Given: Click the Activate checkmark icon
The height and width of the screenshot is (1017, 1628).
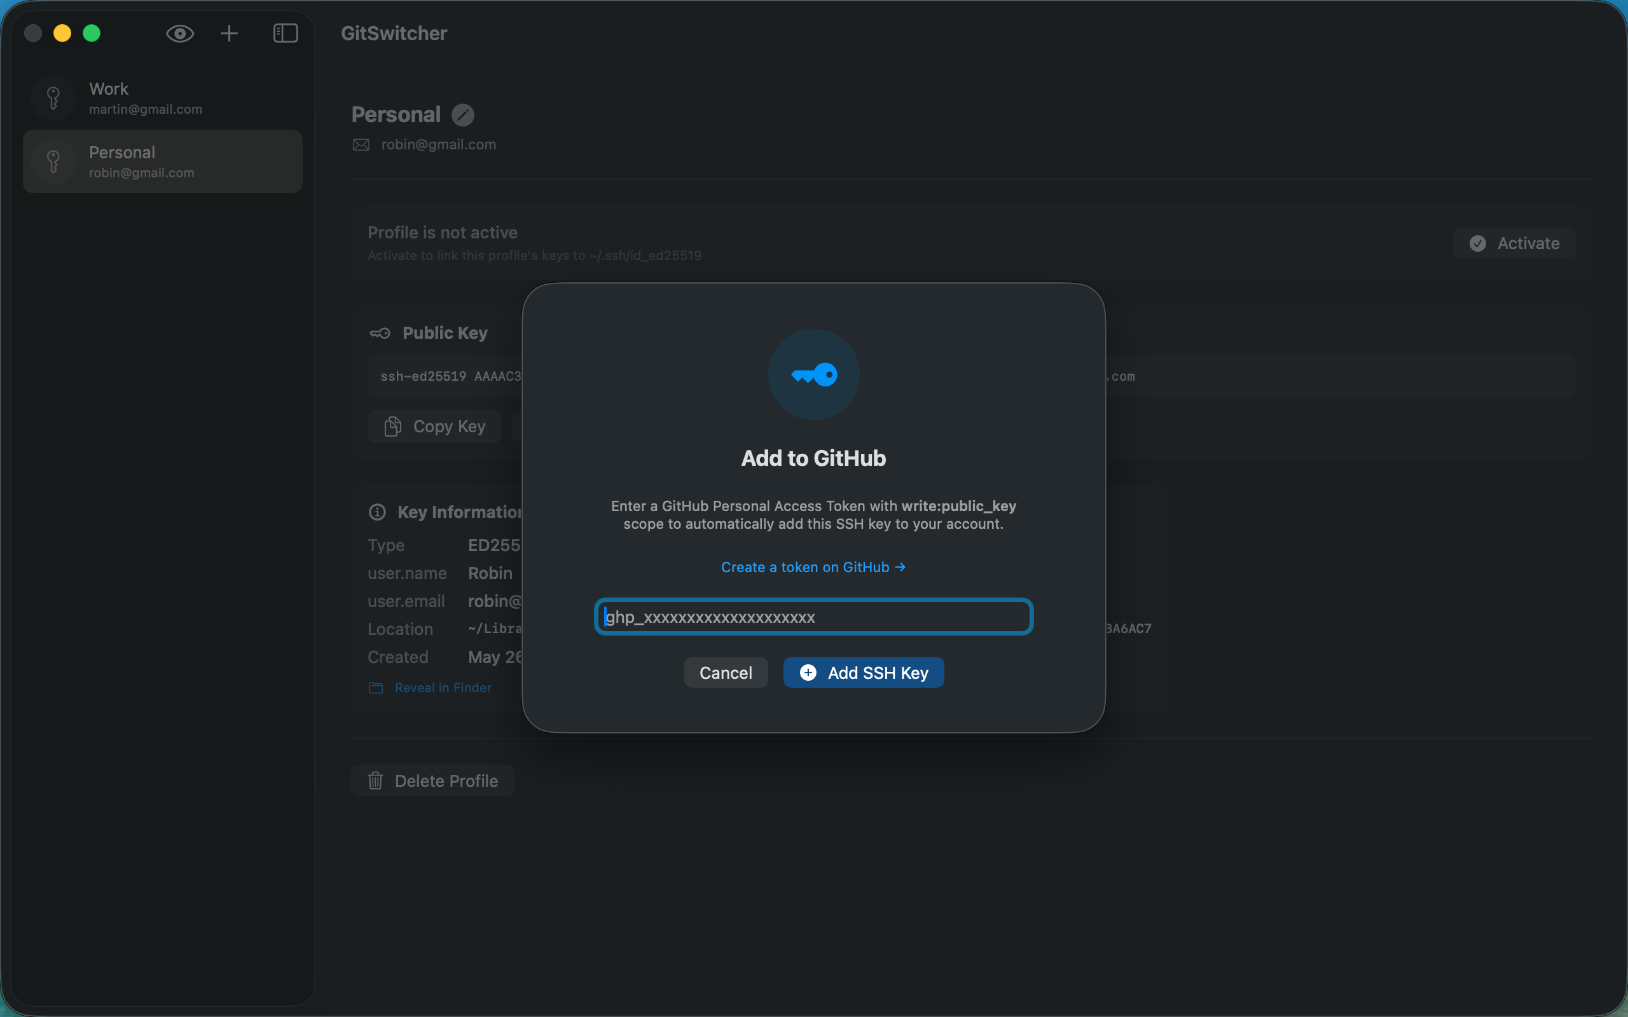Looking at the screenshot, I should pyautogui.click(x=1478, y=243).
